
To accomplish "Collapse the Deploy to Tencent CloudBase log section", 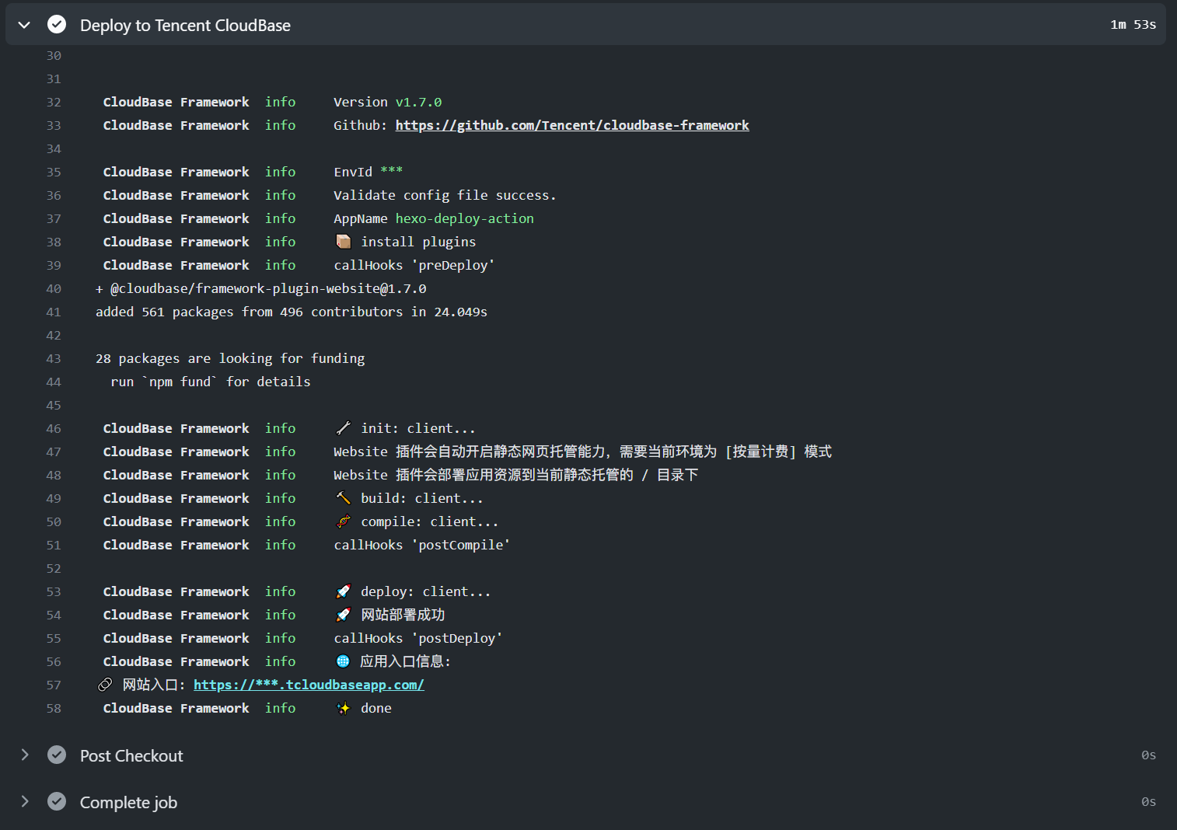I will (24, 24).
